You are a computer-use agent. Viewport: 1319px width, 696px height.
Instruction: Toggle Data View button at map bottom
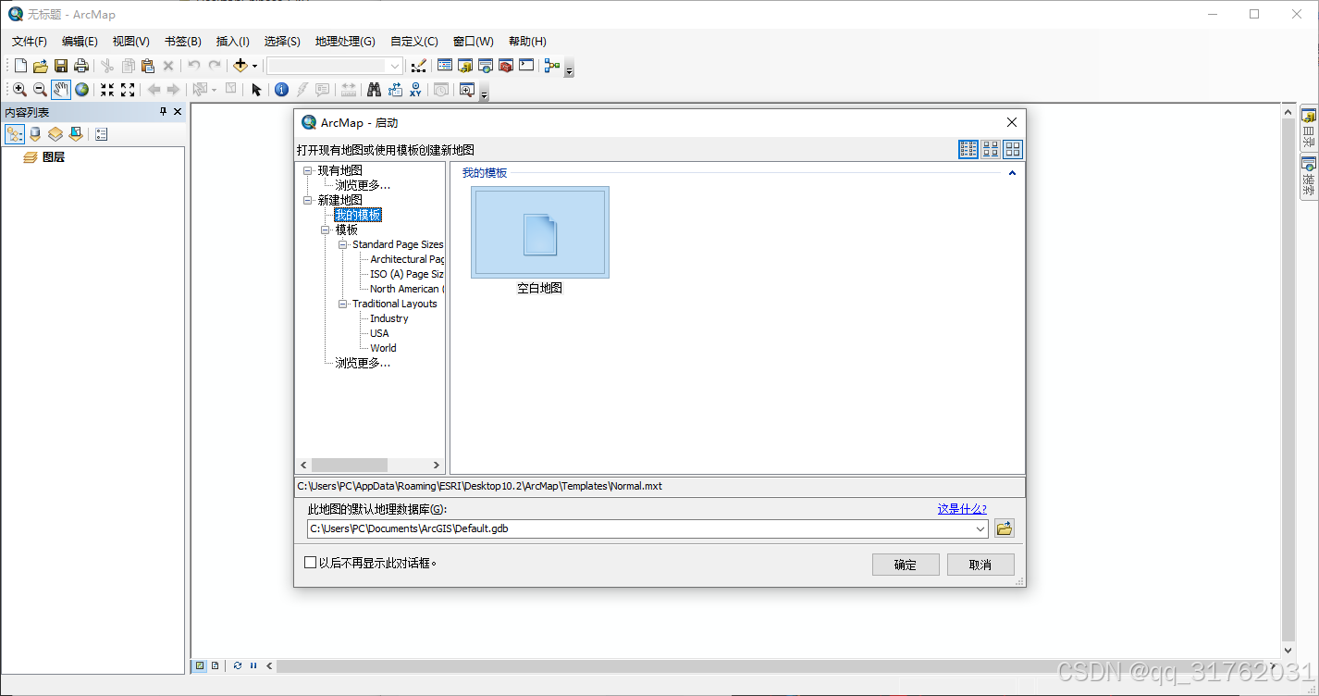click(200, 665)
